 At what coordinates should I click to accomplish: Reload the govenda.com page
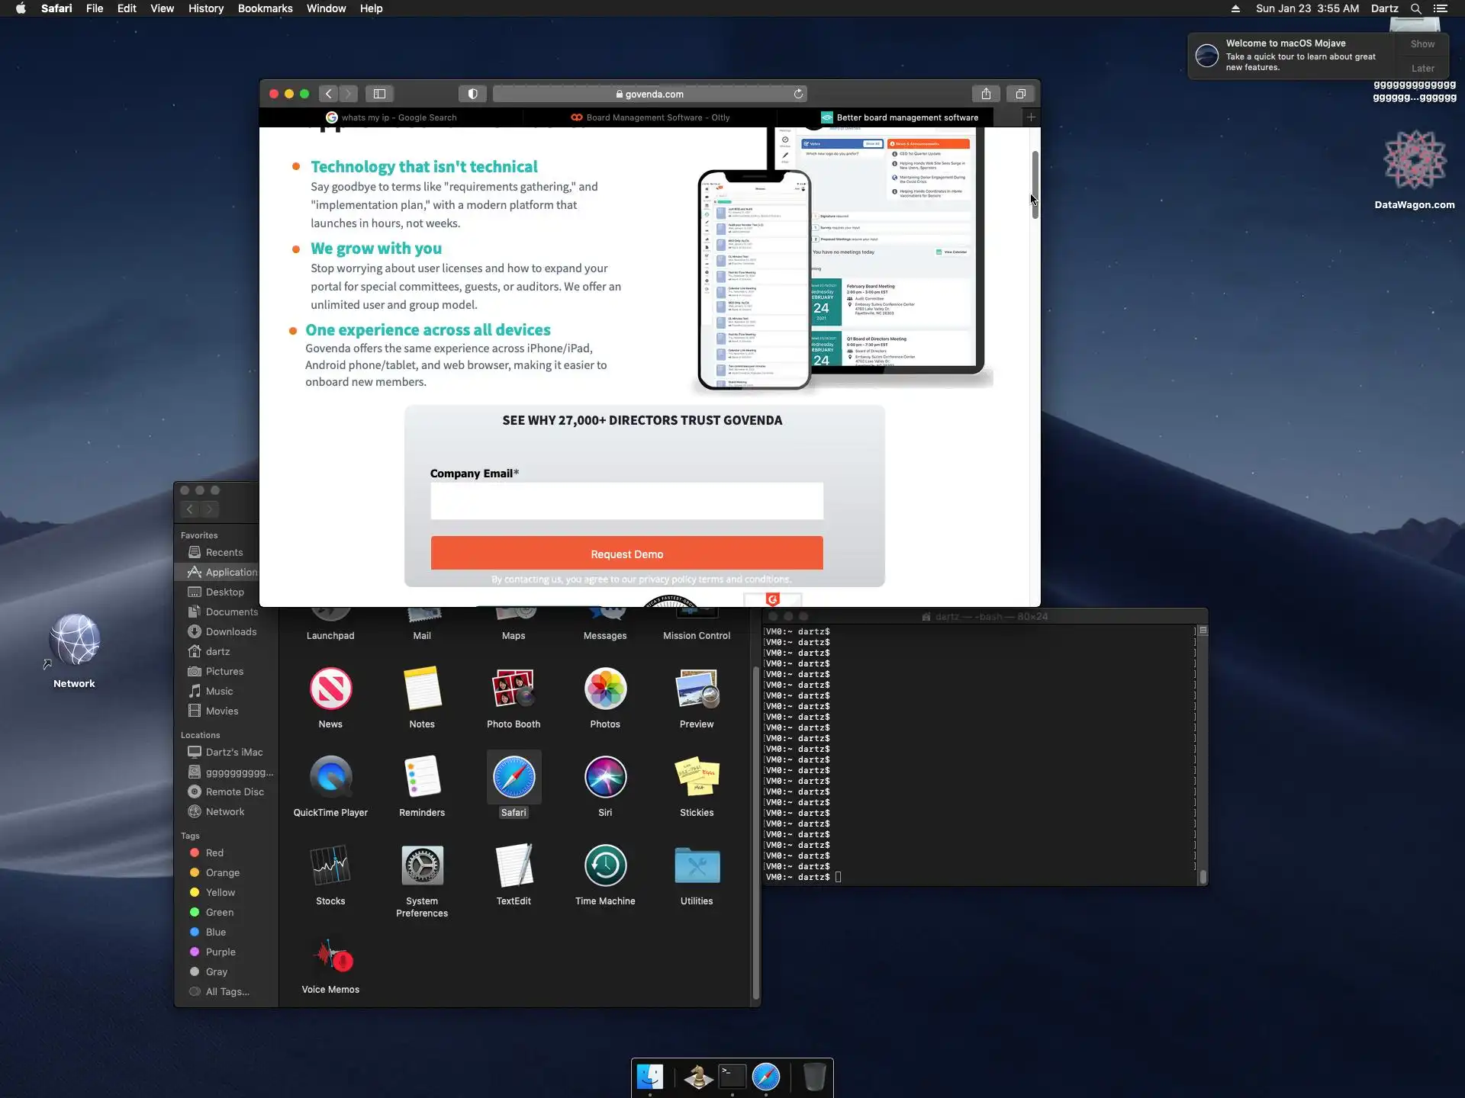[x=798, y=94]
